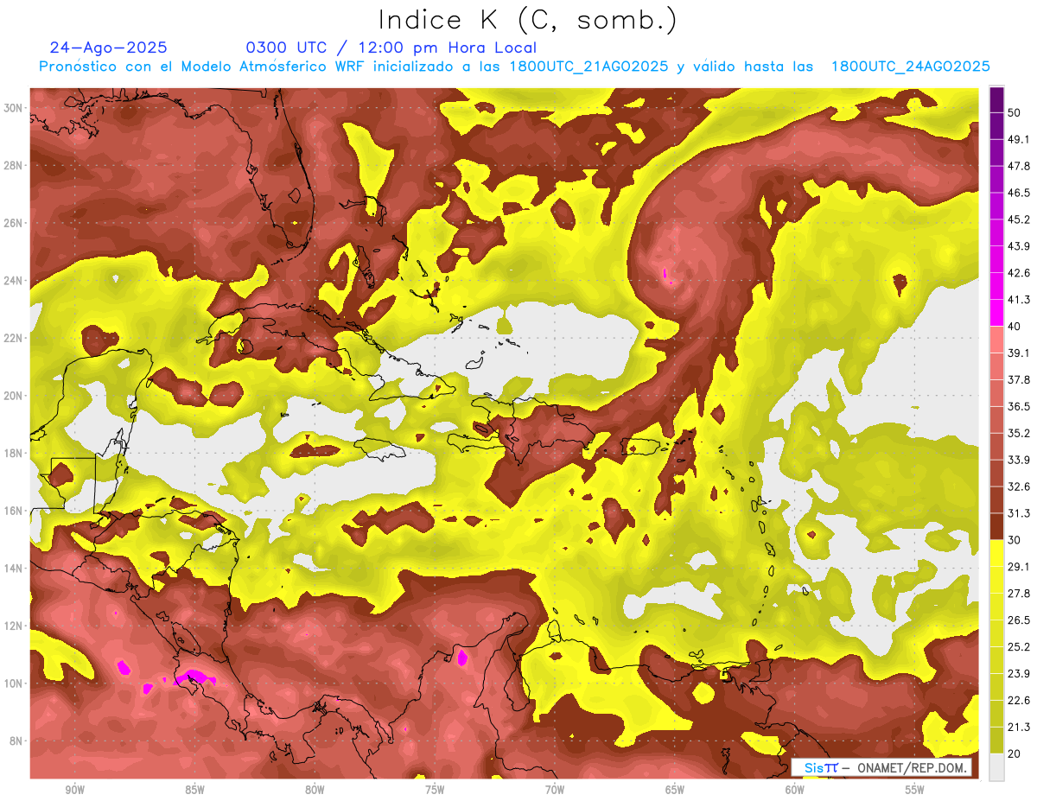Click the colorbar value 21.3

1020,727
